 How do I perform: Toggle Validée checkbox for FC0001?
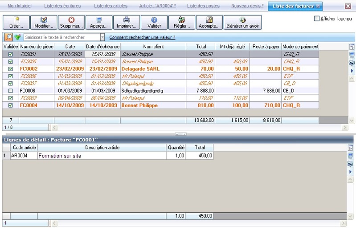[x=10, y=54]
